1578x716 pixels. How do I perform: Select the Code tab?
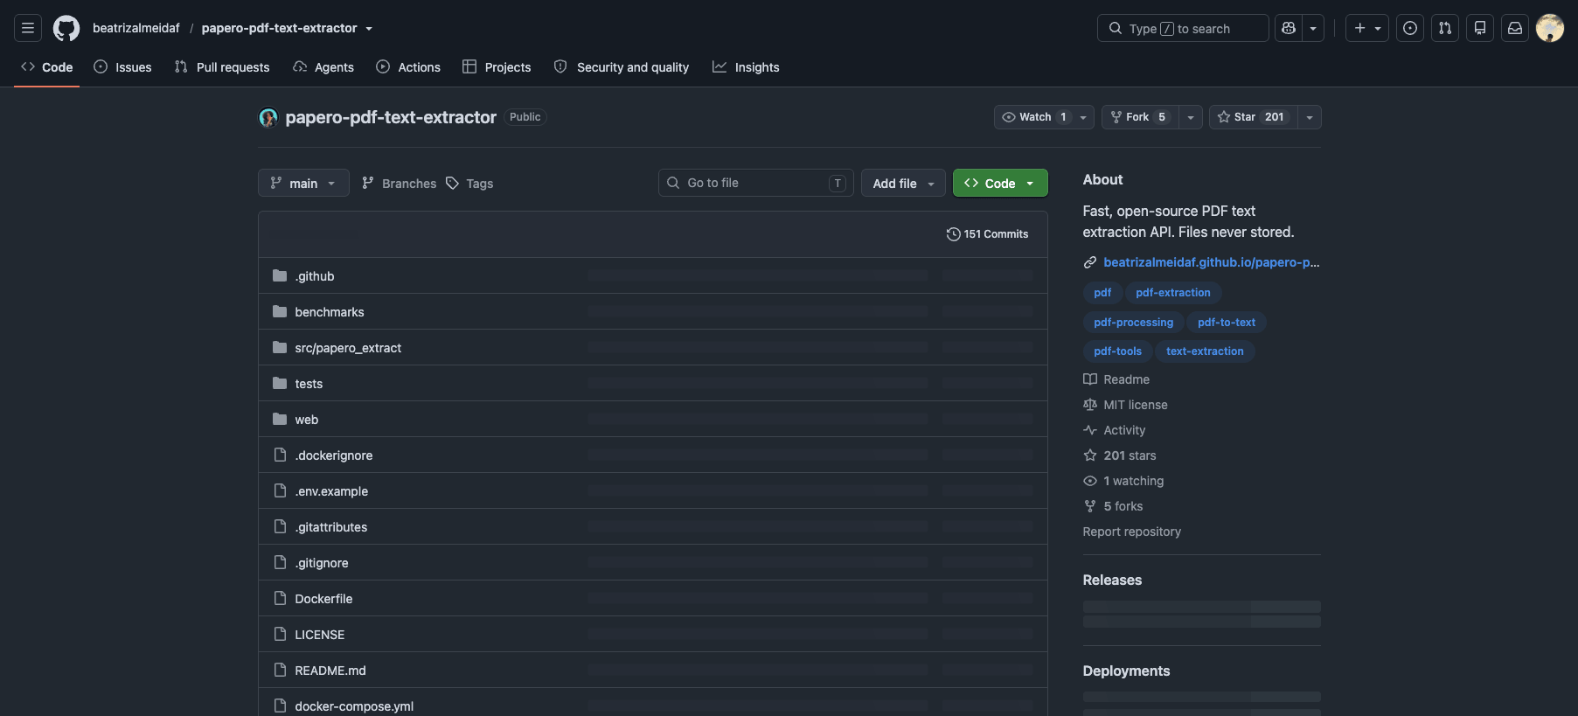[47, 67]
